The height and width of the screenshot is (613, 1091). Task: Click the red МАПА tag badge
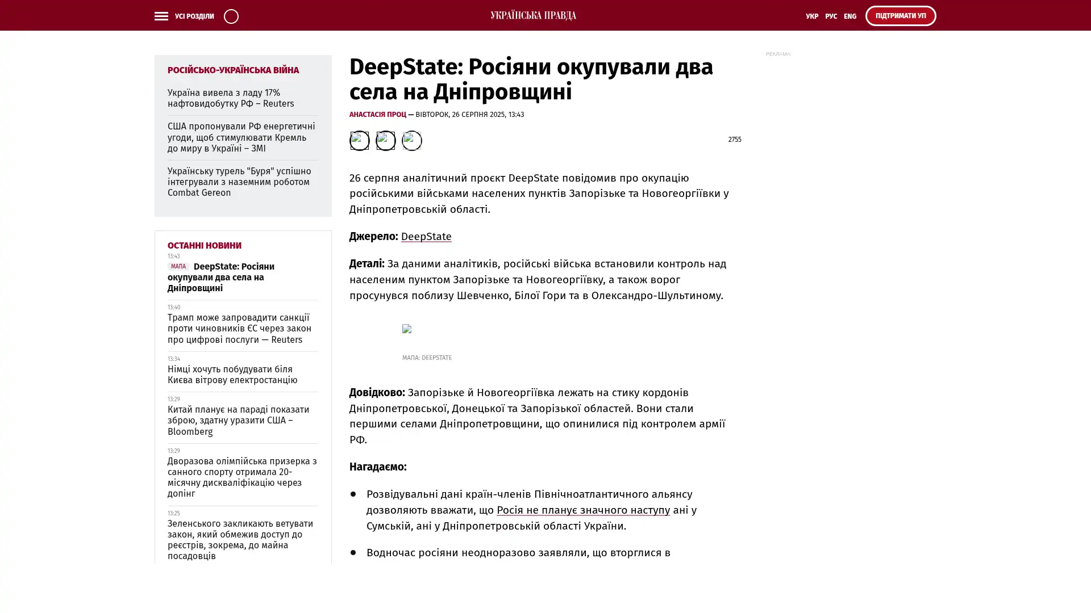coord(178,267)
